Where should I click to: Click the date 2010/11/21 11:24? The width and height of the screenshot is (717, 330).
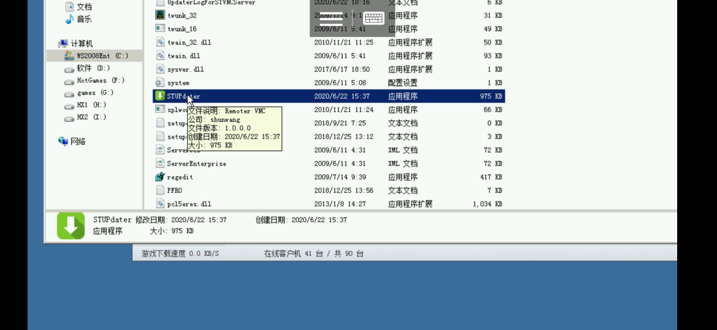coord(344,109)
